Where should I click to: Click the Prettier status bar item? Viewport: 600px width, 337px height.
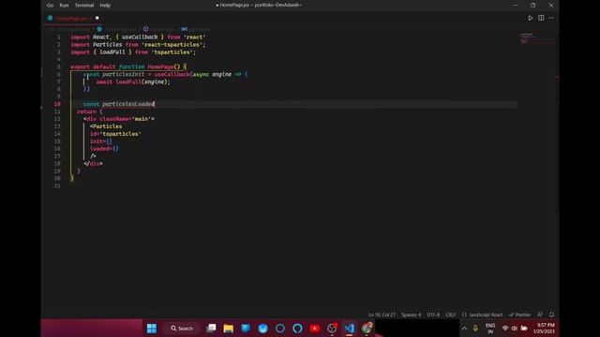pos(520,315)
